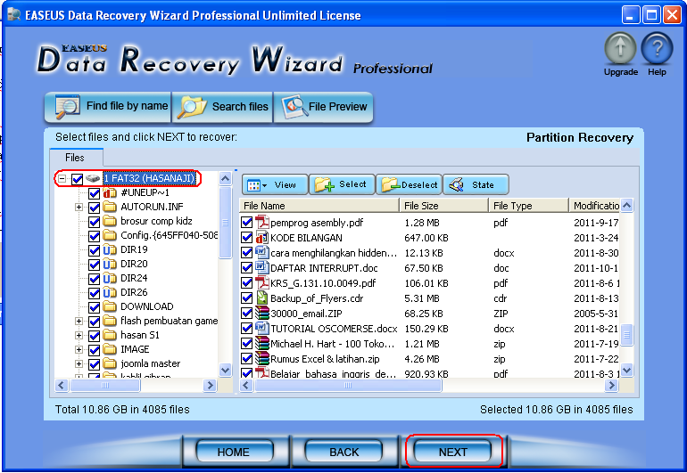
Task: Click the pdf icon of pemprog asembly.pdf
Action: [x=262, y=223]
